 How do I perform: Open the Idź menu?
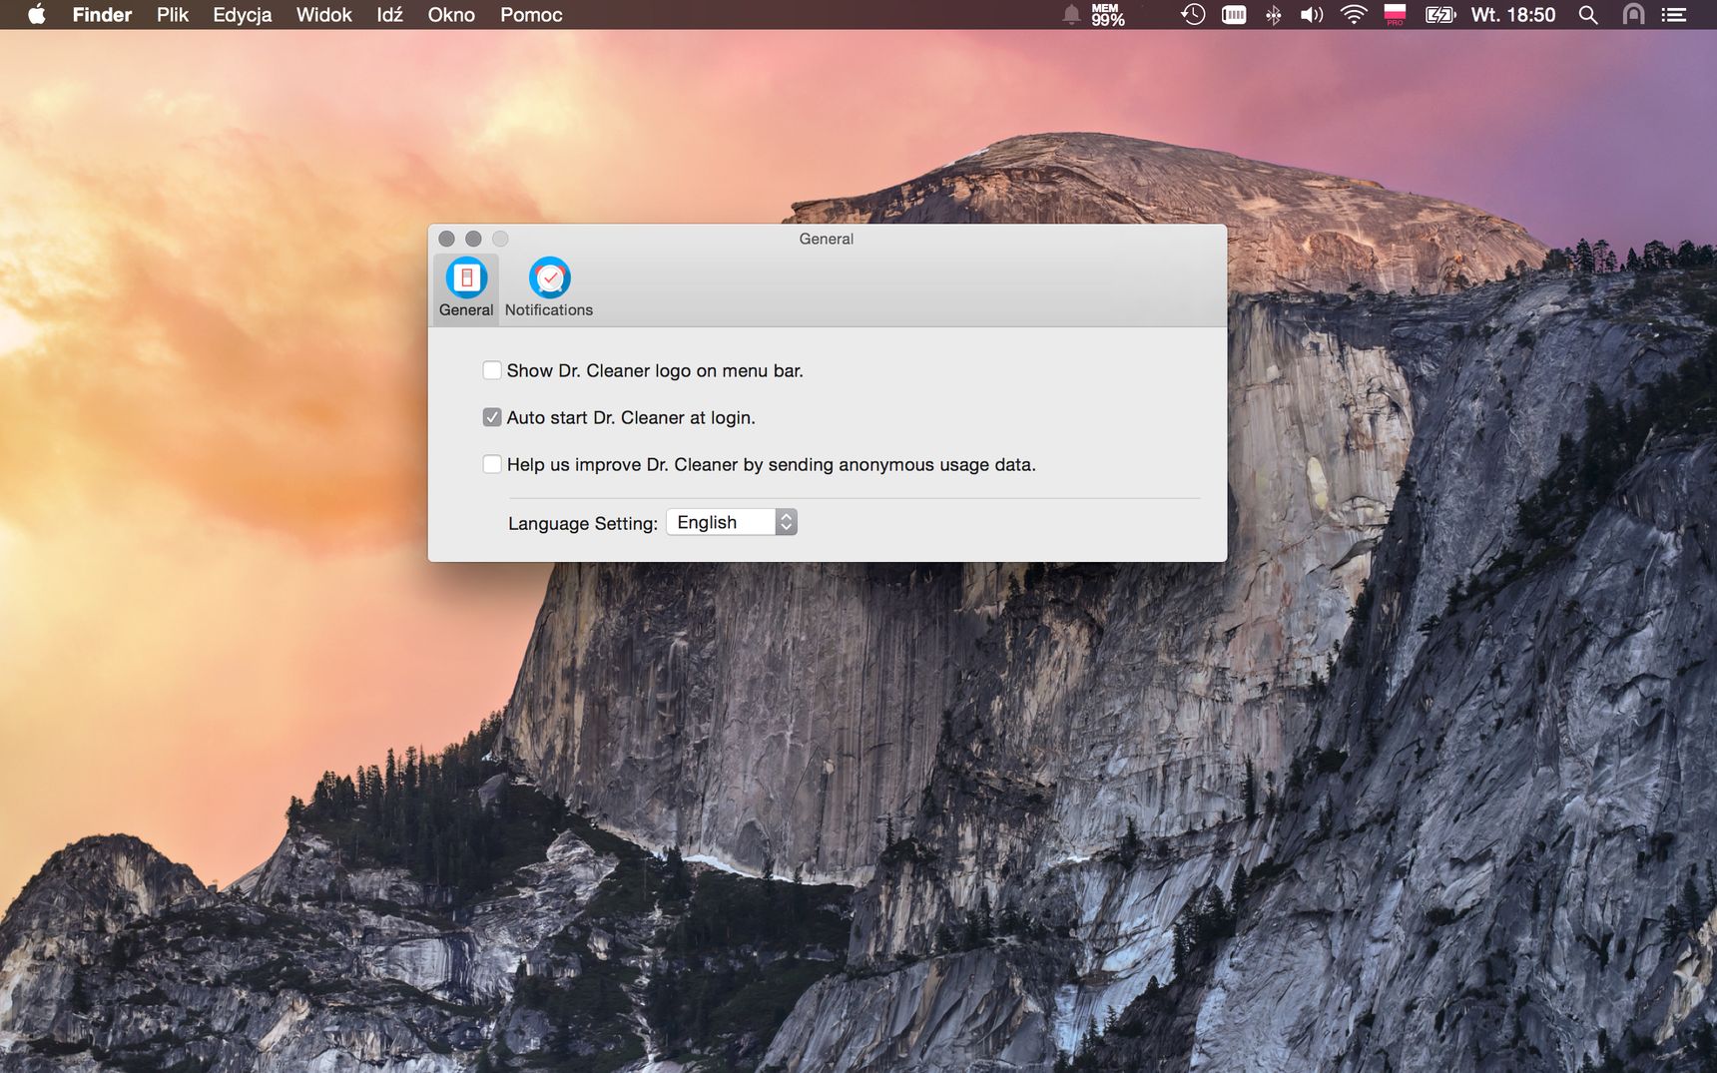pos(390,14)
